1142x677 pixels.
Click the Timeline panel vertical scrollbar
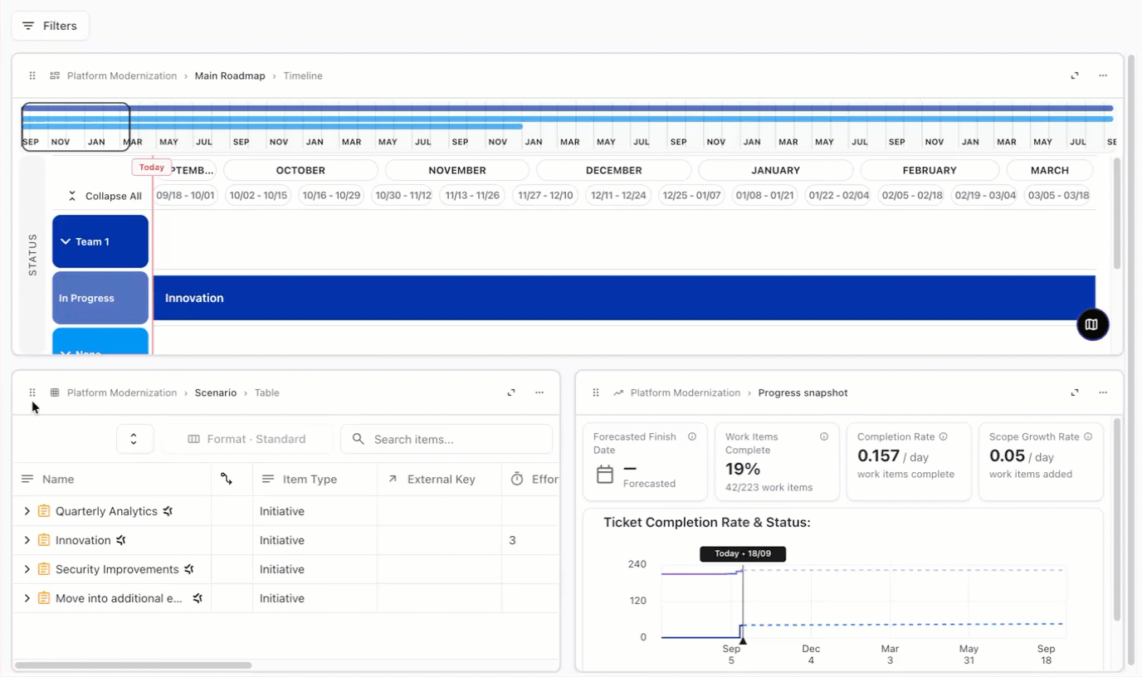point(1117,212)
